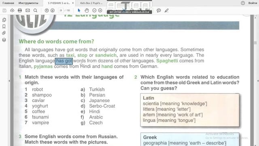Send file by email envelope icon
This screenshot has width=259, height=146.
(x=28, y=11)
